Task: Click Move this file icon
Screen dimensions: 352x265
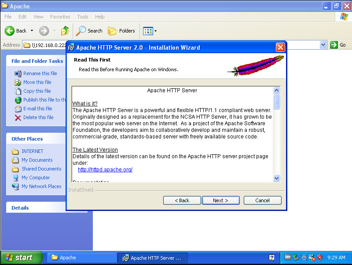Action: coord(18,82)
